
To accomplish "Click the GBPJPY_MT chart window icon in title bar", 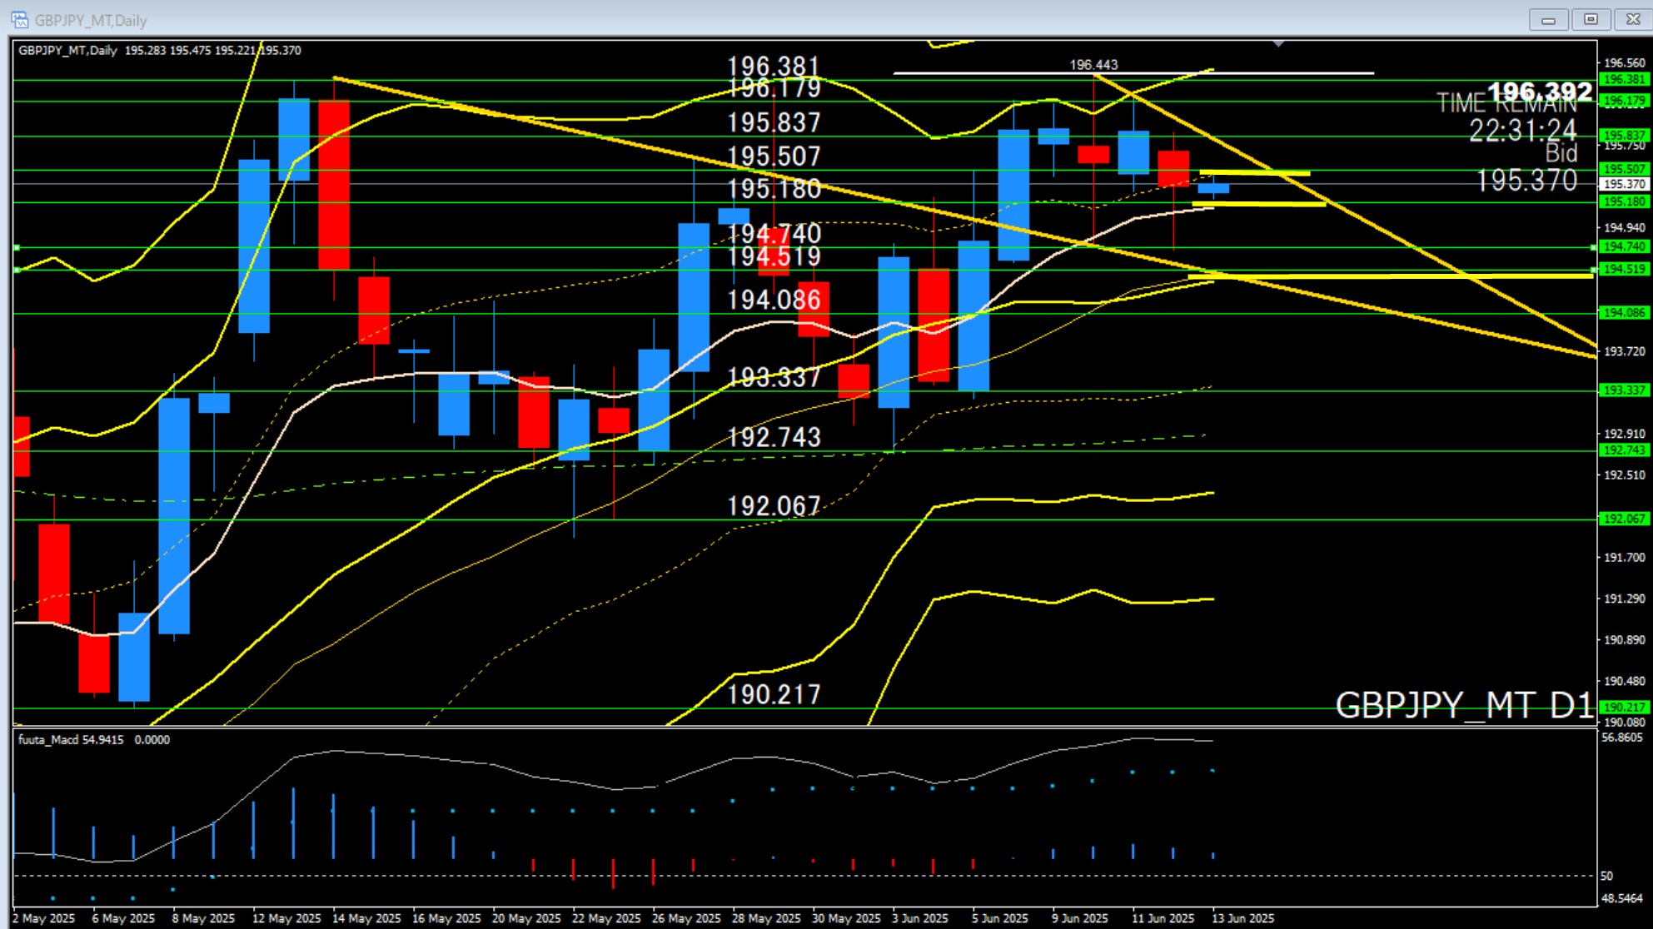I will point(19,20).
